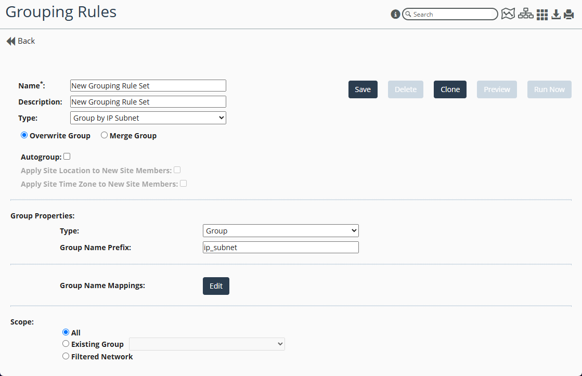Open the map view icon
The width and height of the screenshot is (582, 376).
508,15
